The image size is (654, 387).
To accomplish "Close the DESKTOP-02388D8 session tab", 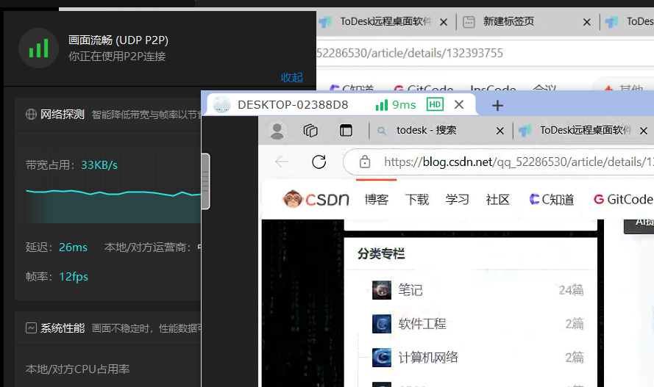I will (459, 104).
